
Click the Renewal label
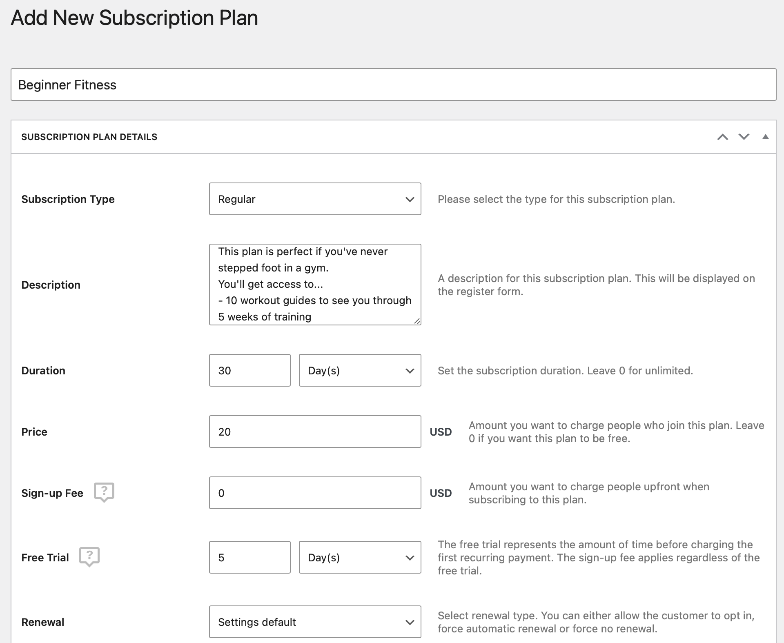pos(43,622)
